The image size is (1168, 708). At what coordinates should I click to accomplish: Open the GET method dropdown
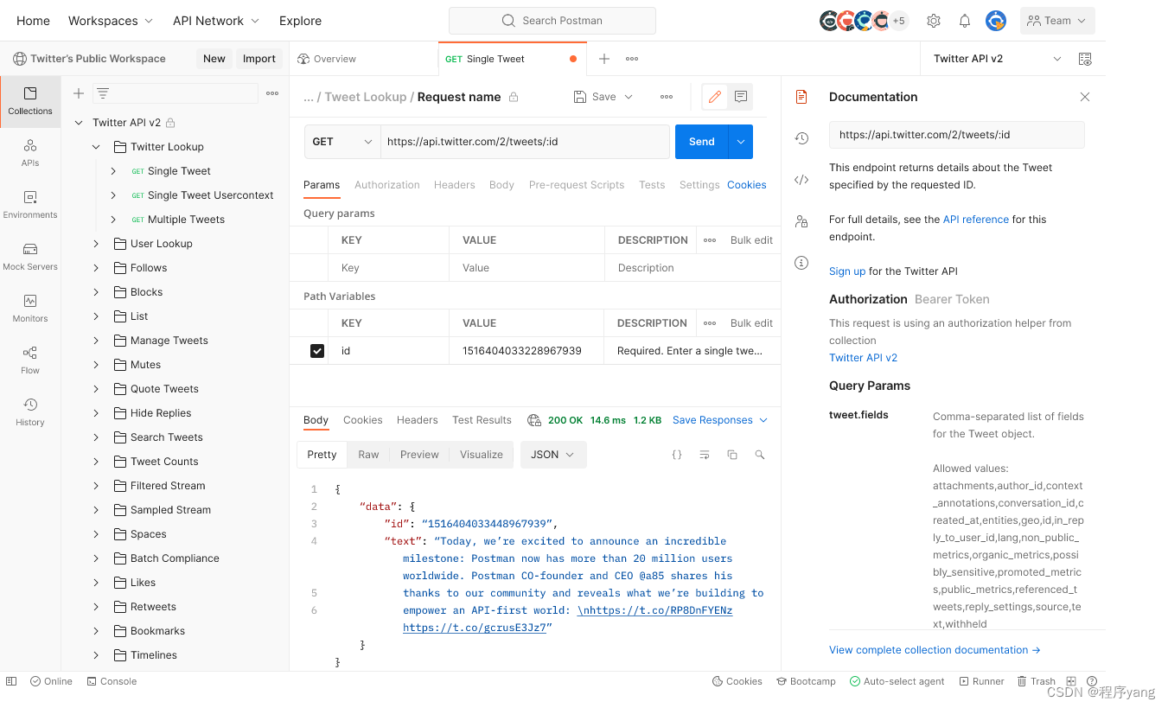(x=342, y=142)
